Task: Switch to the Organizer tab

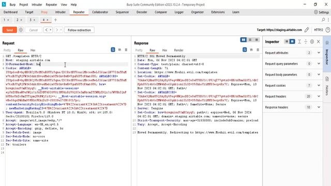Action: (198, 12)
